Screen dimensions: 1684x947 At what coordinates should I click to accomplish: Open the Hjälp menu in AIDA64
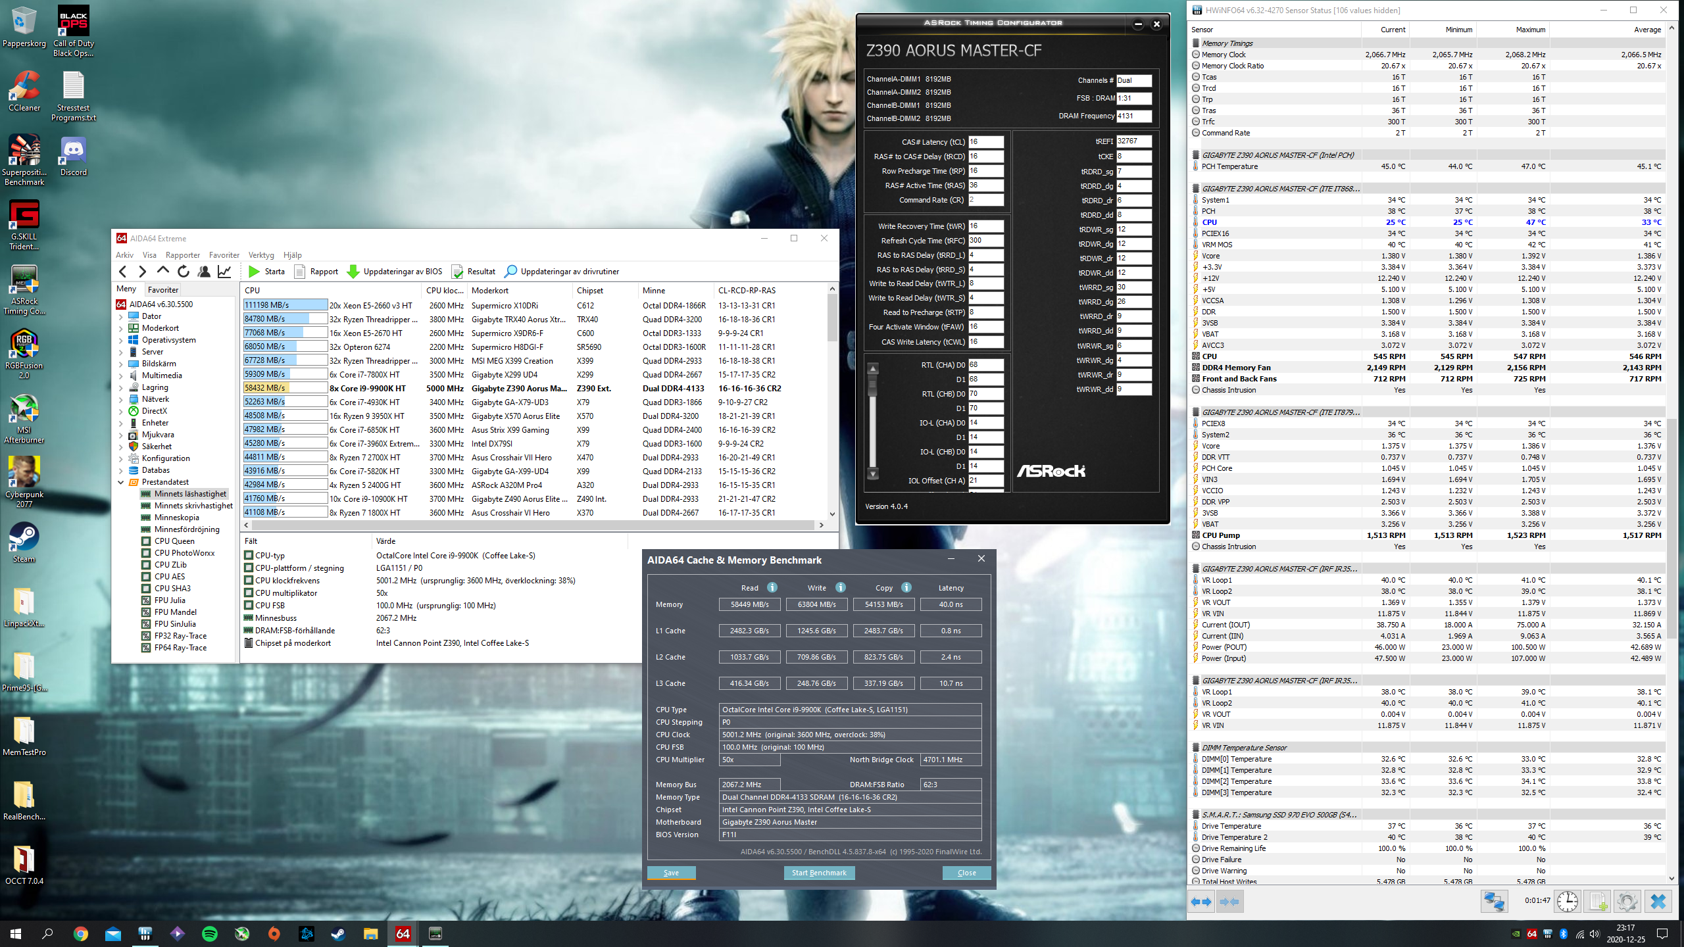point(293,255)
